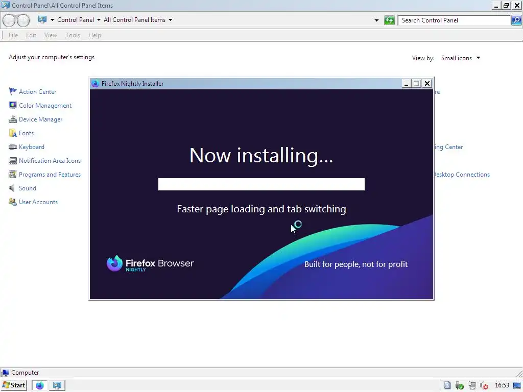The width and height of the screenshot is (523, 392).
Task: Expand the Control Panel breadcrumb arrow
Action: pyautogui.click(x=99, y=20)
